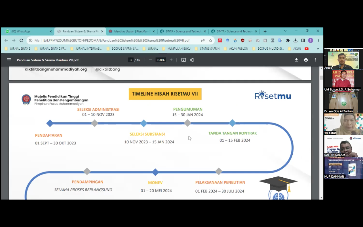Switch to the first SINTA tab
363x227 pixels.
tap(183, 31)
